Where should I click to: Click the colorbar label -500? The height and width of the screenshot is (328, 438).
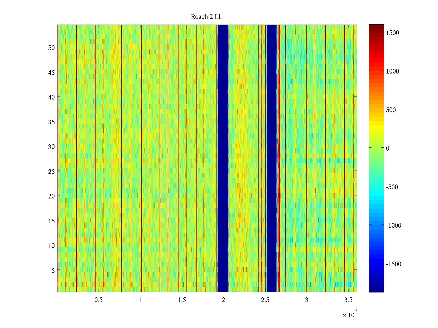[392, 187]
